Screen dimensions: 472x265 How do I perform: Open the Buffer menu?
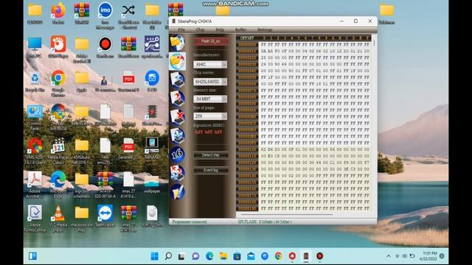point(240,29)
